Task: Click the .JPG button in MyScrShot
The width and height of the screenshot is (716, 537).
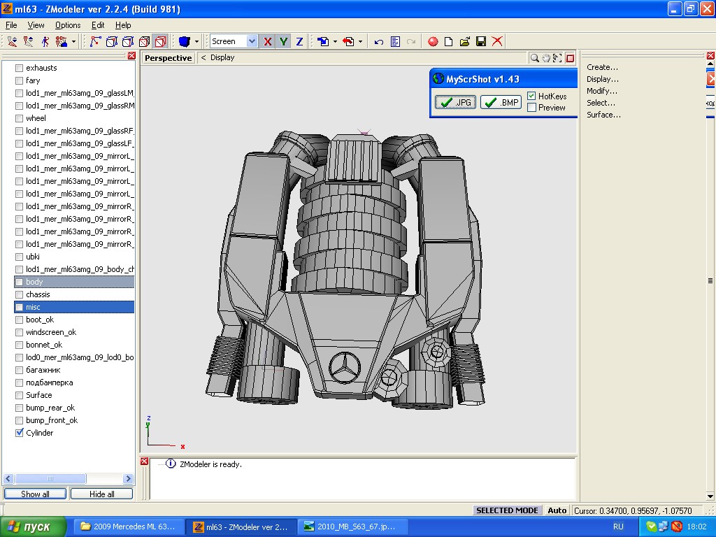Action: (x=456, y=102)
